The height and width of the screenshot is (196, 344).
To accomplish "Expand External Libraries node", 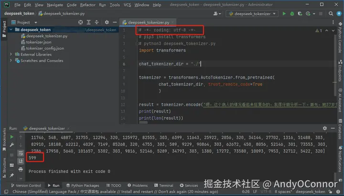I will point(11,54).
